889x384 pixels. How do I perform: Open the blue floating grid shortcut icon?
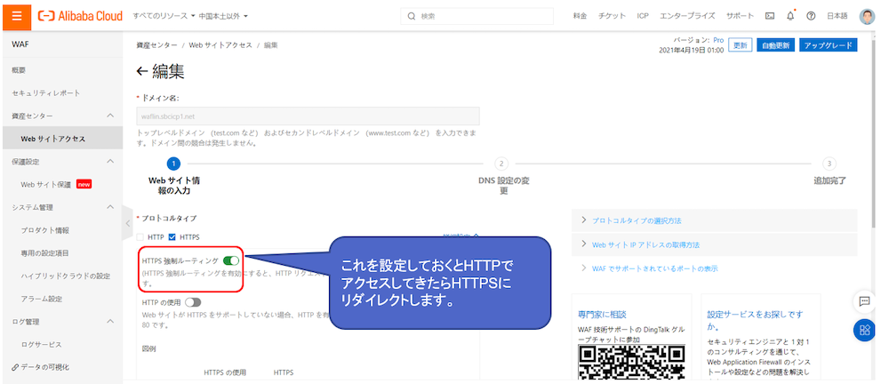click(864, 330)
